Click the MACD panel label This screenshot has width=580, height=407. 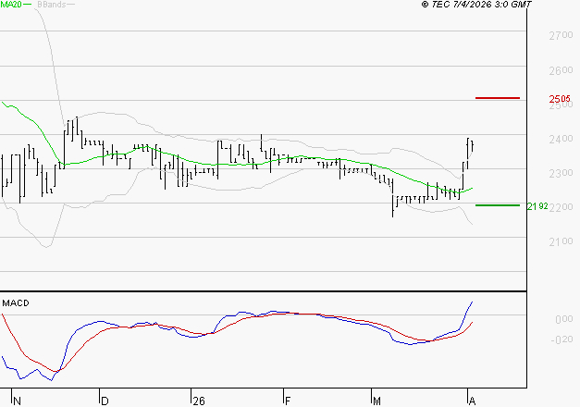(16, 303)
